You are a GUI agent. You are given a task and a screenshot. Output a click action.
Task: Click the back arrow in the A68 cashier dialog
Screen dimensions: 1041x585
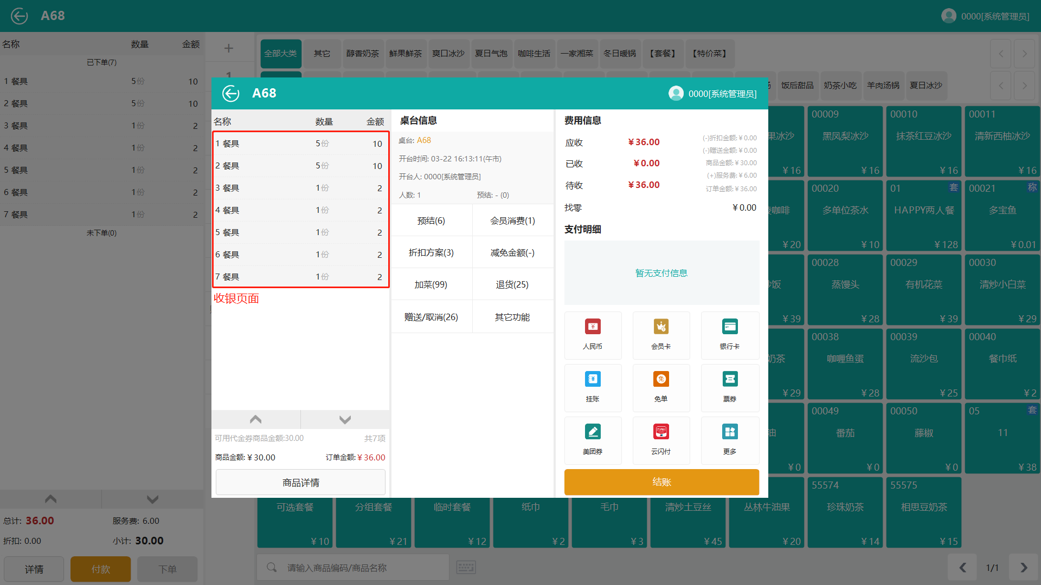[230, 93]
